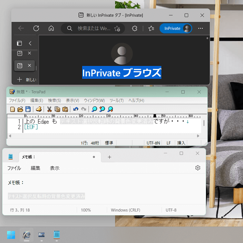Open Notepad settings gear
Screen dimensions: 243x243
click(x=198, y=168)
